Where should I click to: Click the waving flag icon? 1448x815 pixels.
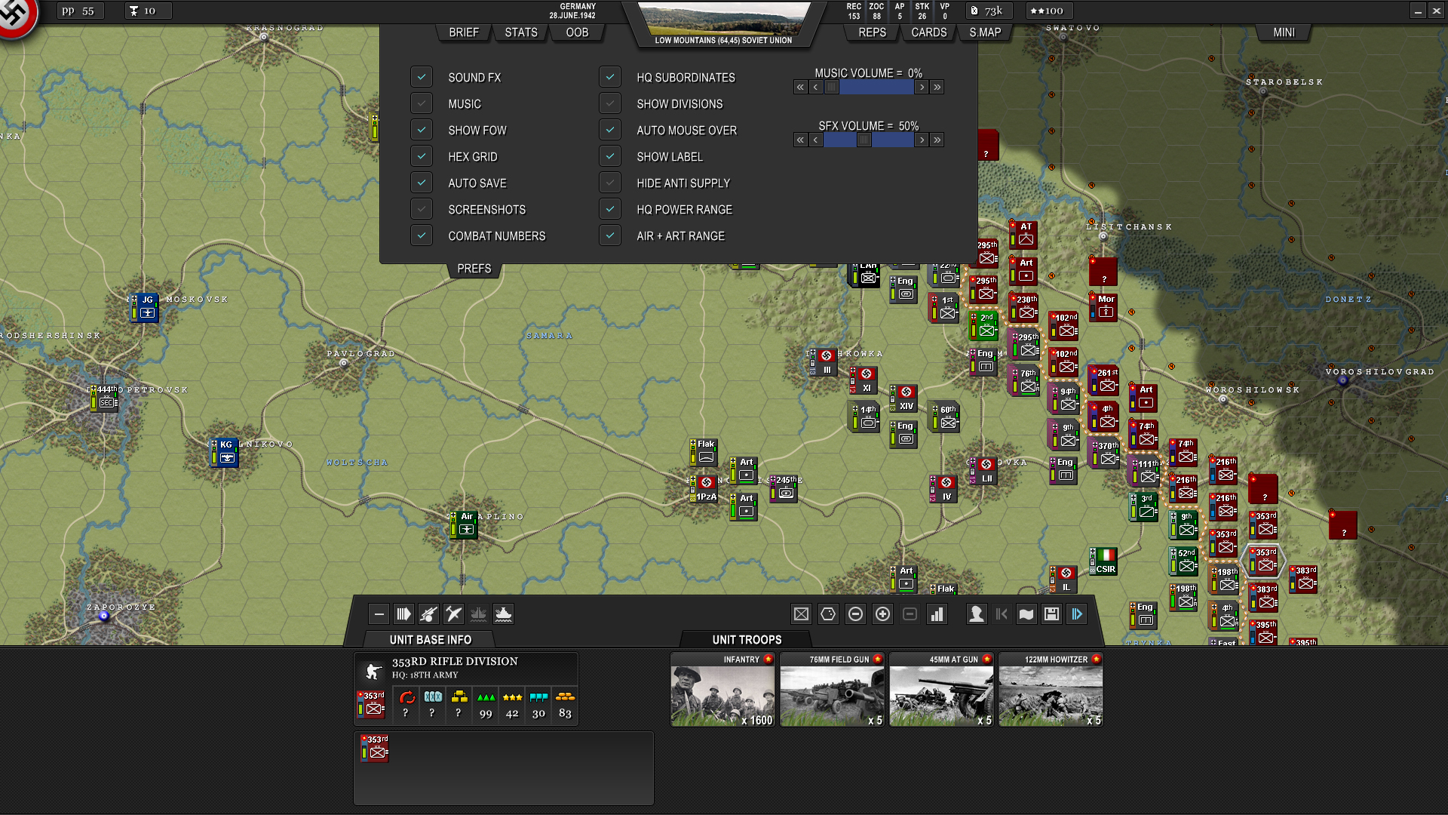[1026, 614]
